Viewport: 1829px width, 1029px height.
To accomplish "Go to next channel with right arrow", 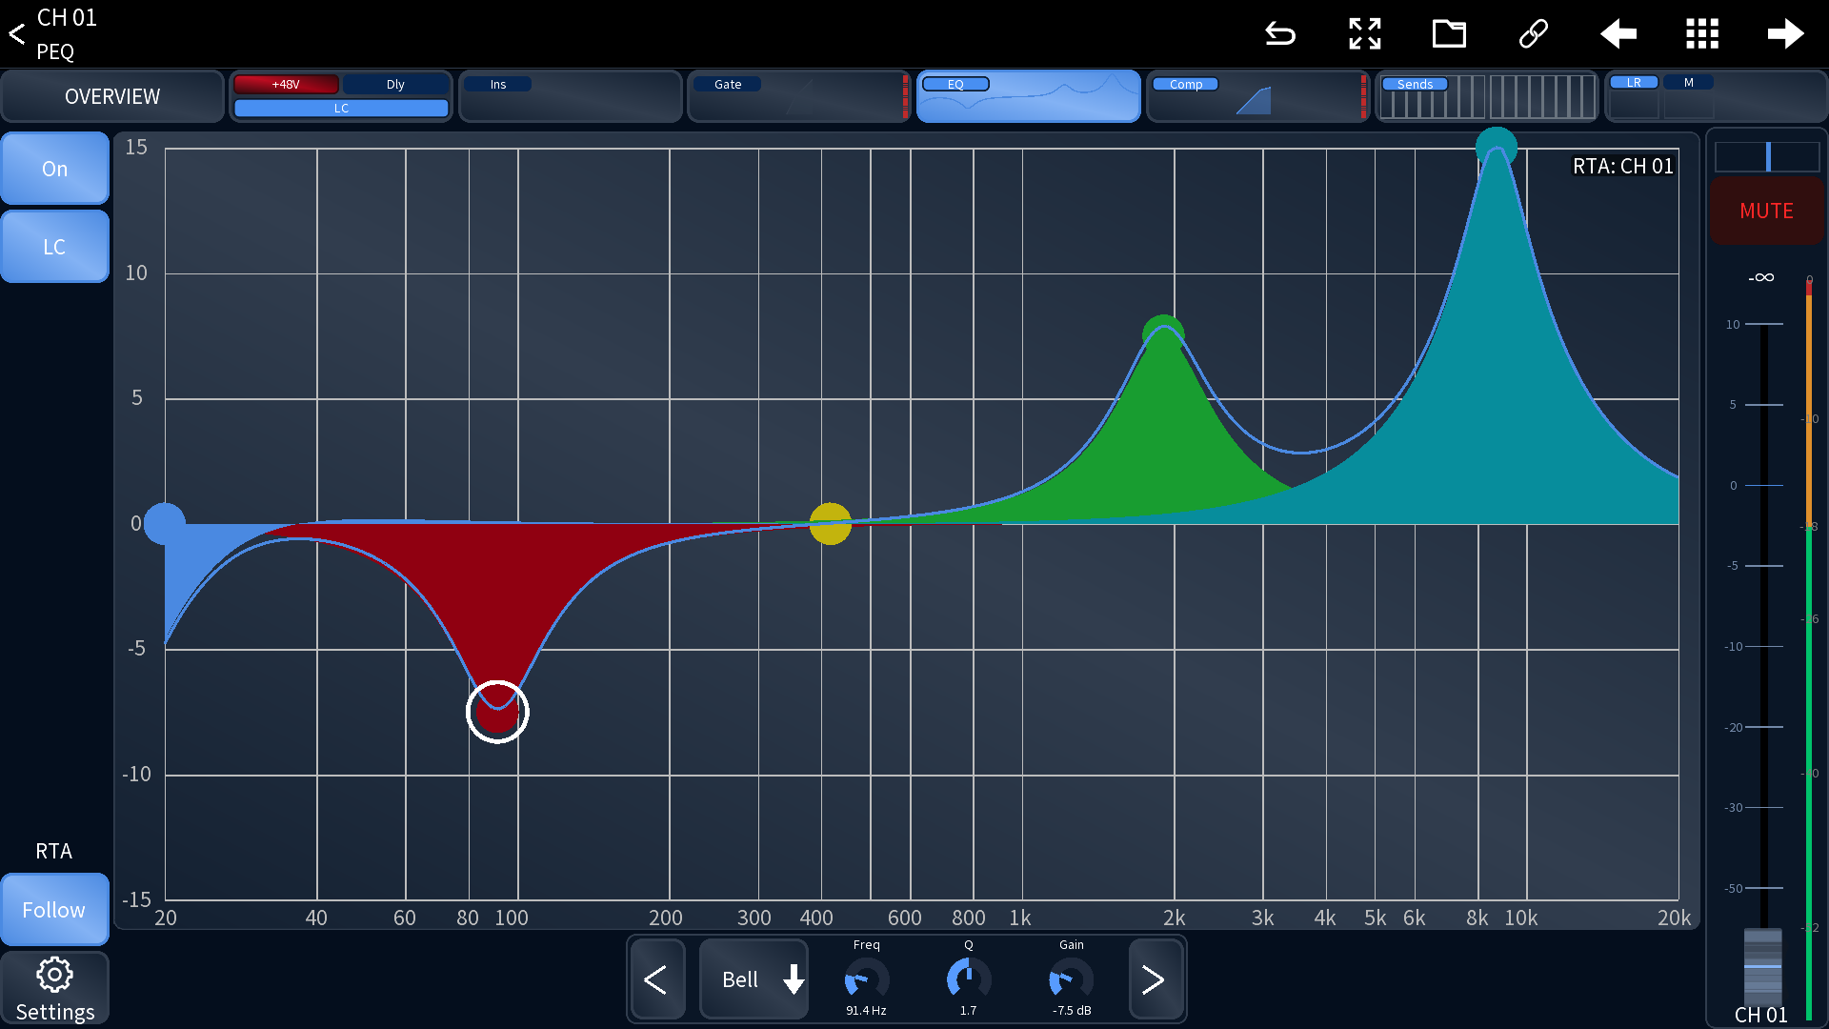I will [x=1785, y=34].
